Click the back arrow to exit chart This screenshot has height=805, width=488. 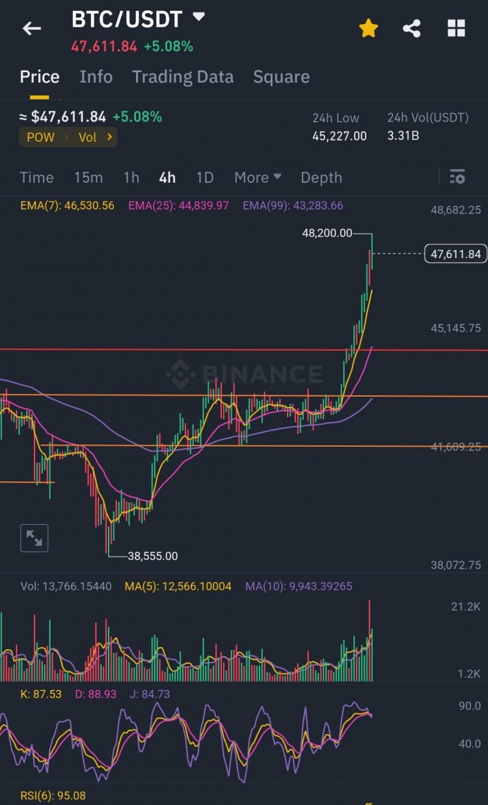(31, 28)
